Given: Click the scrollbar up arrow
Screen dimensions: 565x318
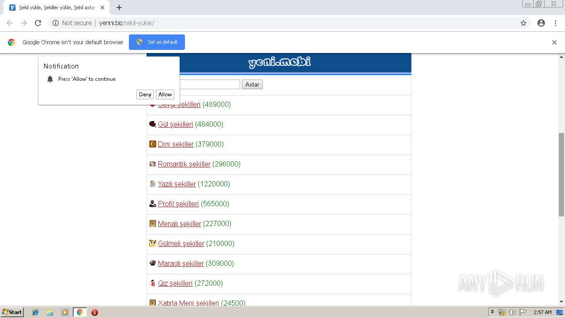Looking at the screenshot, I should tap(561, 57).
